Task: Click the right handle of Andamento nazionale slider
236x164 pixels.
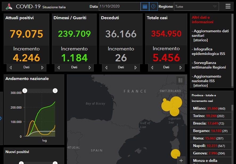Action: pos(55,91)
